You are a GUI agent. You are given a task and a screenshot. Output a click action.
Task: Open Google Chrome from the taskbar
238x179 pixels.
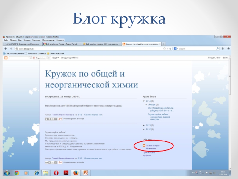(17, 173)
